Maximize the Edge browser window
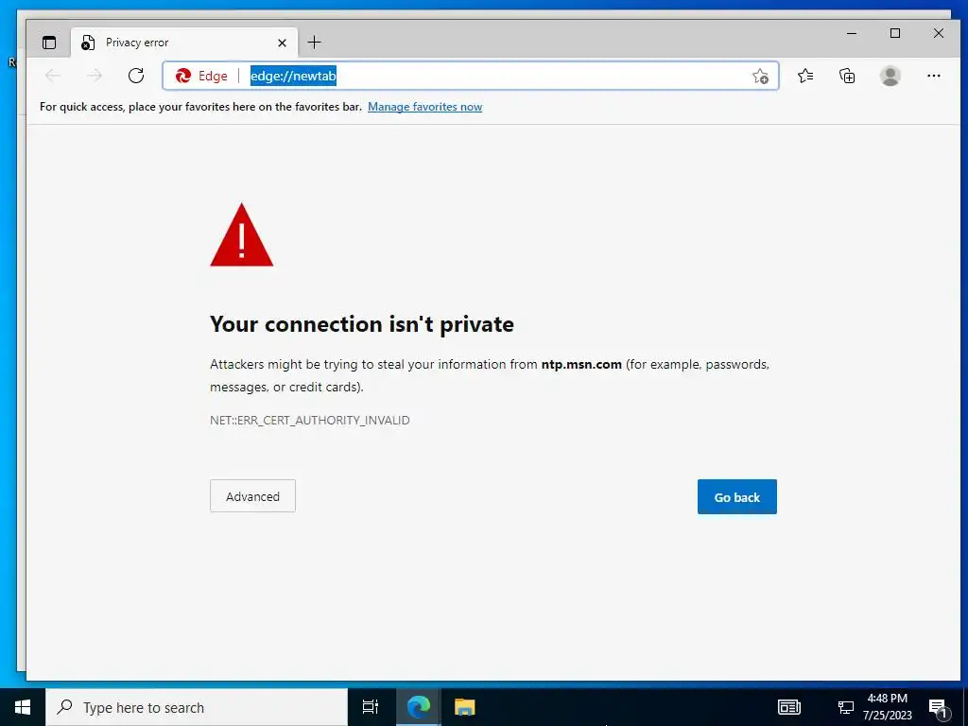Screen dimensions: 968x726 (895, 33)
